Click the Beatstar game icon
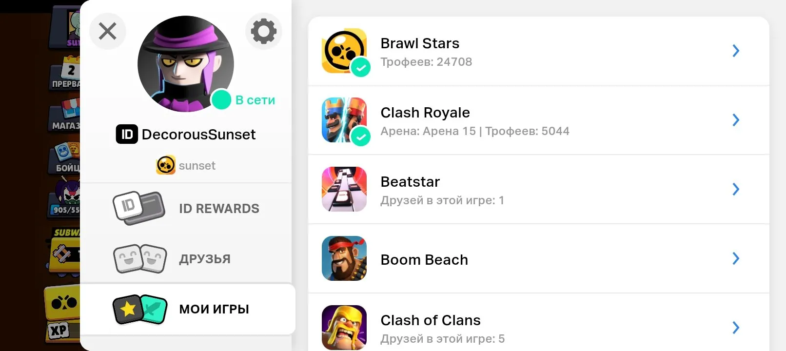Viewport: 786px width, 351px height. click(x=344, y=189)
